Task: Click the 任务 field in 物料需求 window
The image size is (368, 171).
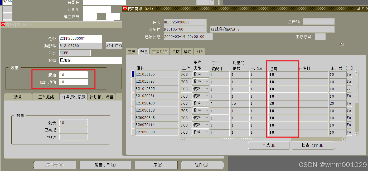Action: pos(185,22)
